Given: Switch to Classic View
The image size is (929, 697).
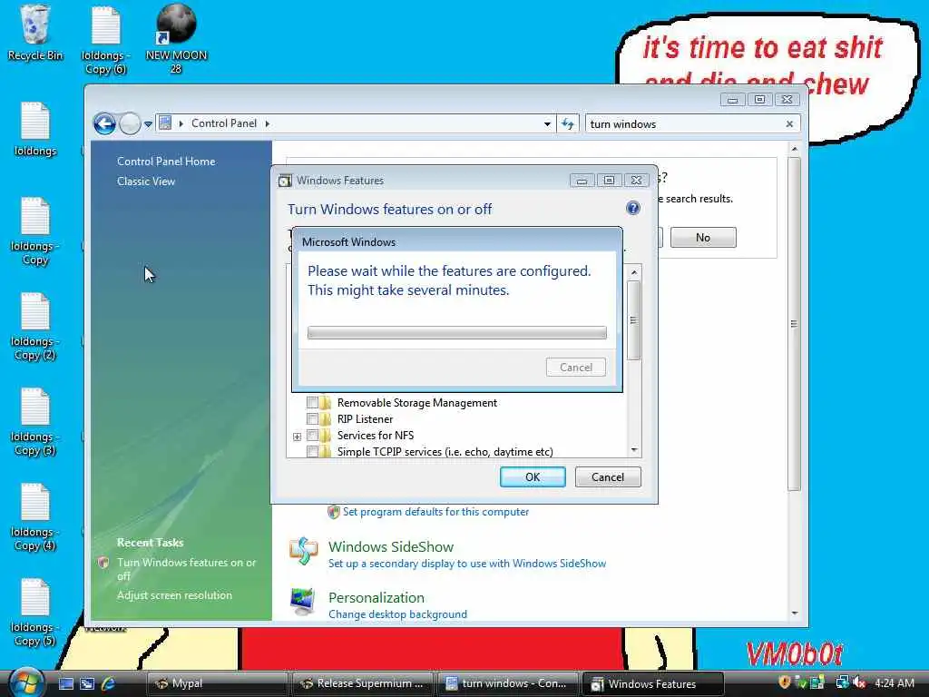Looking at the screenshot, I should pyautogui.click(x=146, y=182).
